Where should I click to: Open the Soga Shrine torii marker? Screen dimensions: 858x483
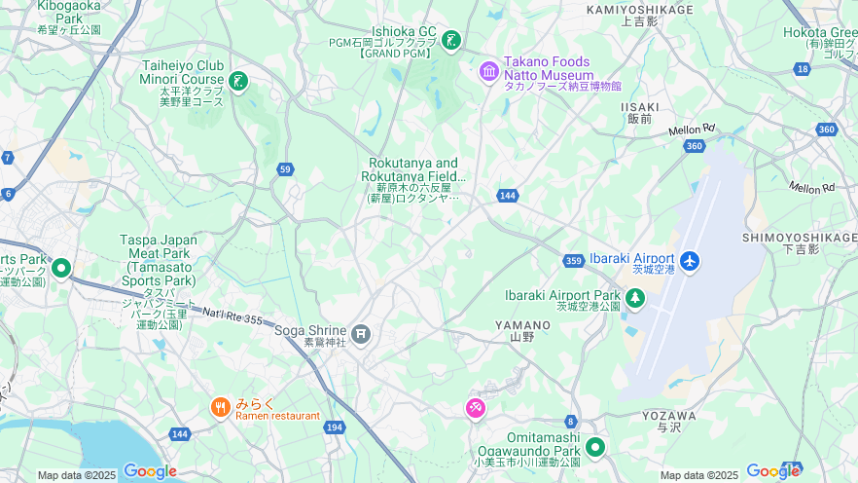pos(361,334)
